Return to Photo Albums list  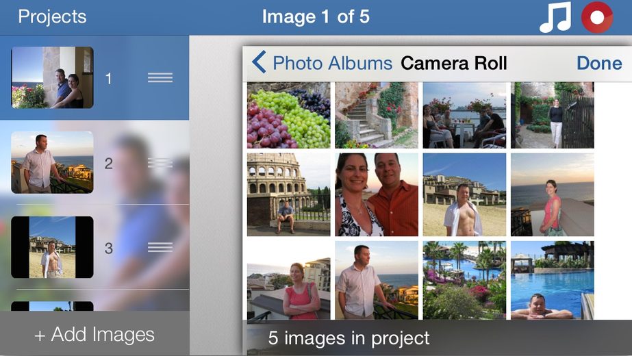pyautogui.click(x=332, y=63)
